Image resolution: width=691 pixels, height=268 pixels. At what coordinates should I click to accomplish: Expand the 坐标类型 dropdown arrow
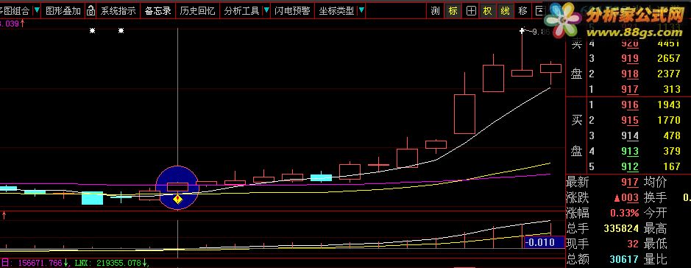(x=361, y=10)
